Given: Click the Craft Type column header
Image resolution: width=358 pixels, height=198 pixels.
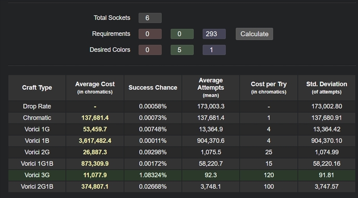Looking at the screenshot, I should coord(37,88).
